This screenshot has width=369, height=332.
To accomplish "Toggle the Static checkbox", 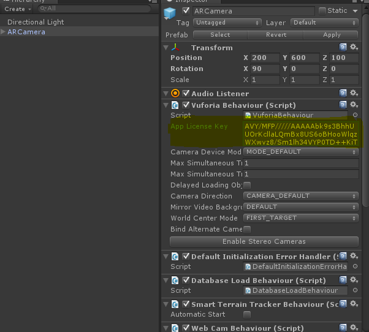I will pos(322,11).
